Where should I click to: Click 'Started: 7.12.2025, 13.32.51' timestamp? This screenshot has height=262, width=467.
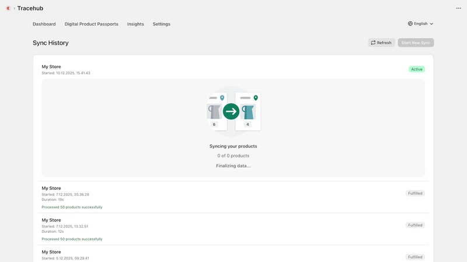point(65,226)
